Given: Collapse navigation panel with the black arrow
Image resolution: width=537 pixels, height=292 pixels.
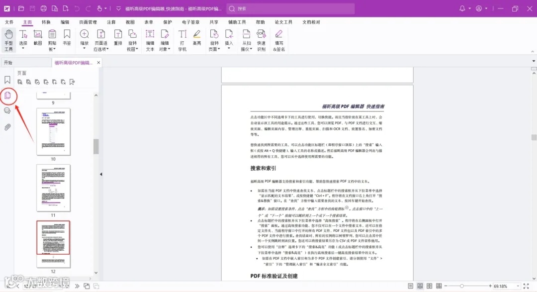Looking at the screenshot, I should [101, 174].
